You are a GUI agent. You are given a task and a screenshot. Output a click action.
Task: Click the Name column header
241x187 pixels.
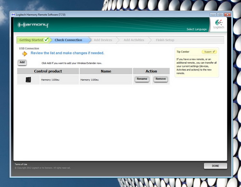106,71
